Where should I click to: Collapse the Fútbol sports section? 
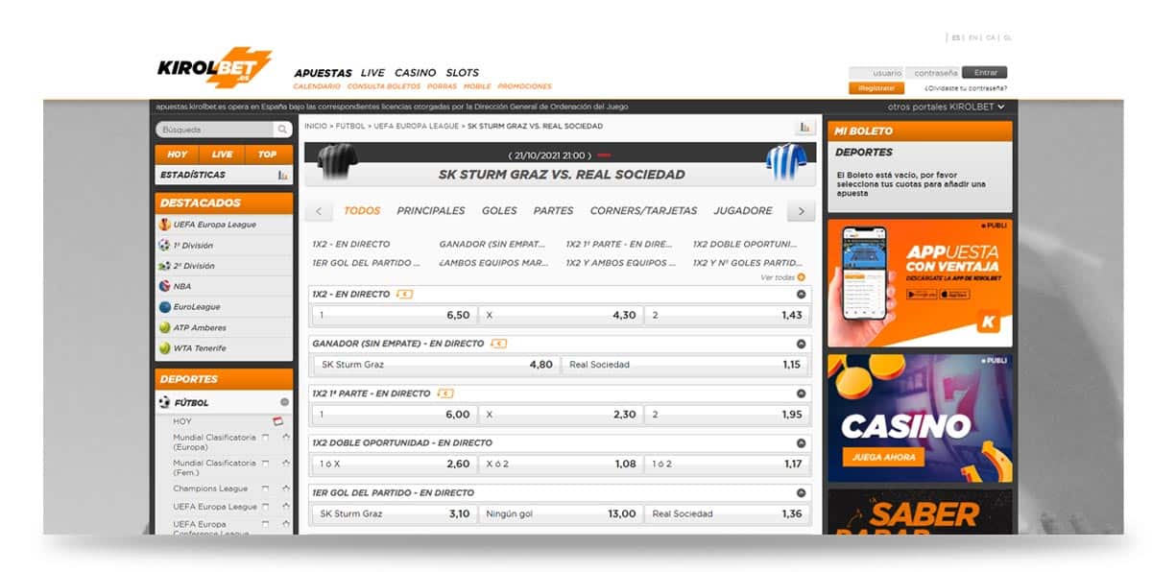click(284, 403)
